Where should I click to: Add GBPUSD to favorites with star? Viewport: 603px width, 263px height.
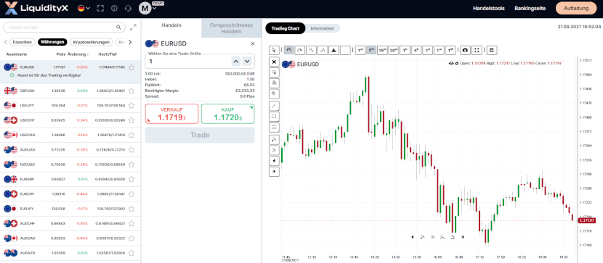(x=131, y=91)
